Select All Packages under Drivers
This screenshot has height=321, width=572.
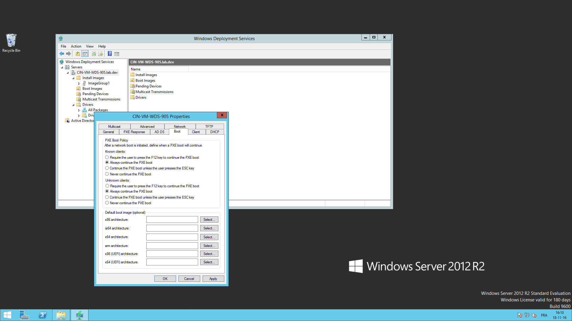[98, 110]
